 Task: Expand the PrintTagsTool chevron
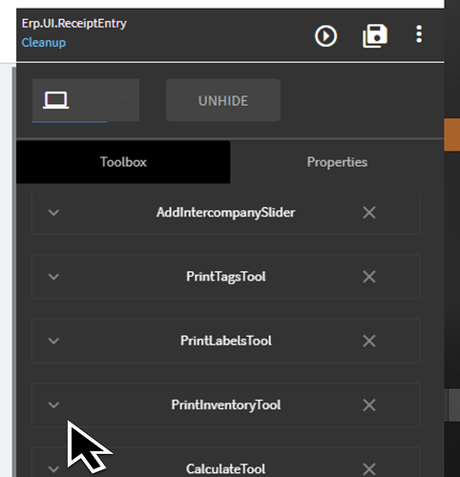coord(53,277)
